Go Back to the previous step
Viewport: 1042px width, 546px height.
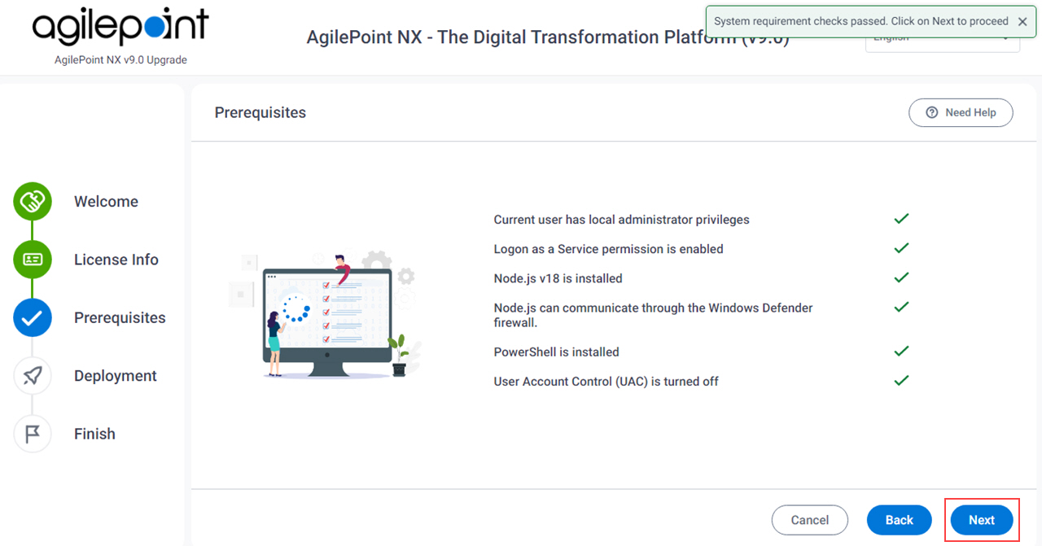click(x=899, y=520)
